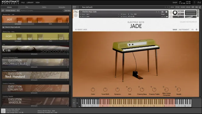Adjust the Dynamic knob
The image size is (202, 114).
[117, 90]
